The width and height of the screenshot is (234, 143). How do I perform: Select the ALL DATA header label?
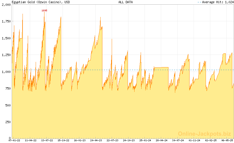click(125, 2)
